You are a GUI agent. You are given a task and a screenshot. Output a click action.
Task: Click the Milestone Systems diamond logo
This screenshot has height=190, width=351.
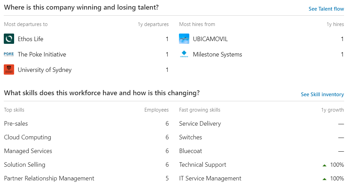(x=184, y=54)
